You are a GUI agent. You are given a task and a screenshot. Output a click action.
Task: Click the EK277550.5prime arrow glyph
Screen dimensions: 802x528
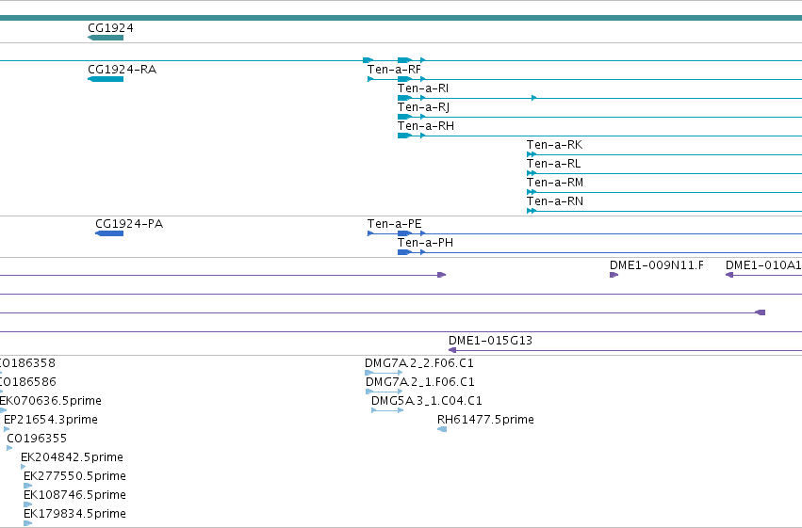click(x=28, y=487)
